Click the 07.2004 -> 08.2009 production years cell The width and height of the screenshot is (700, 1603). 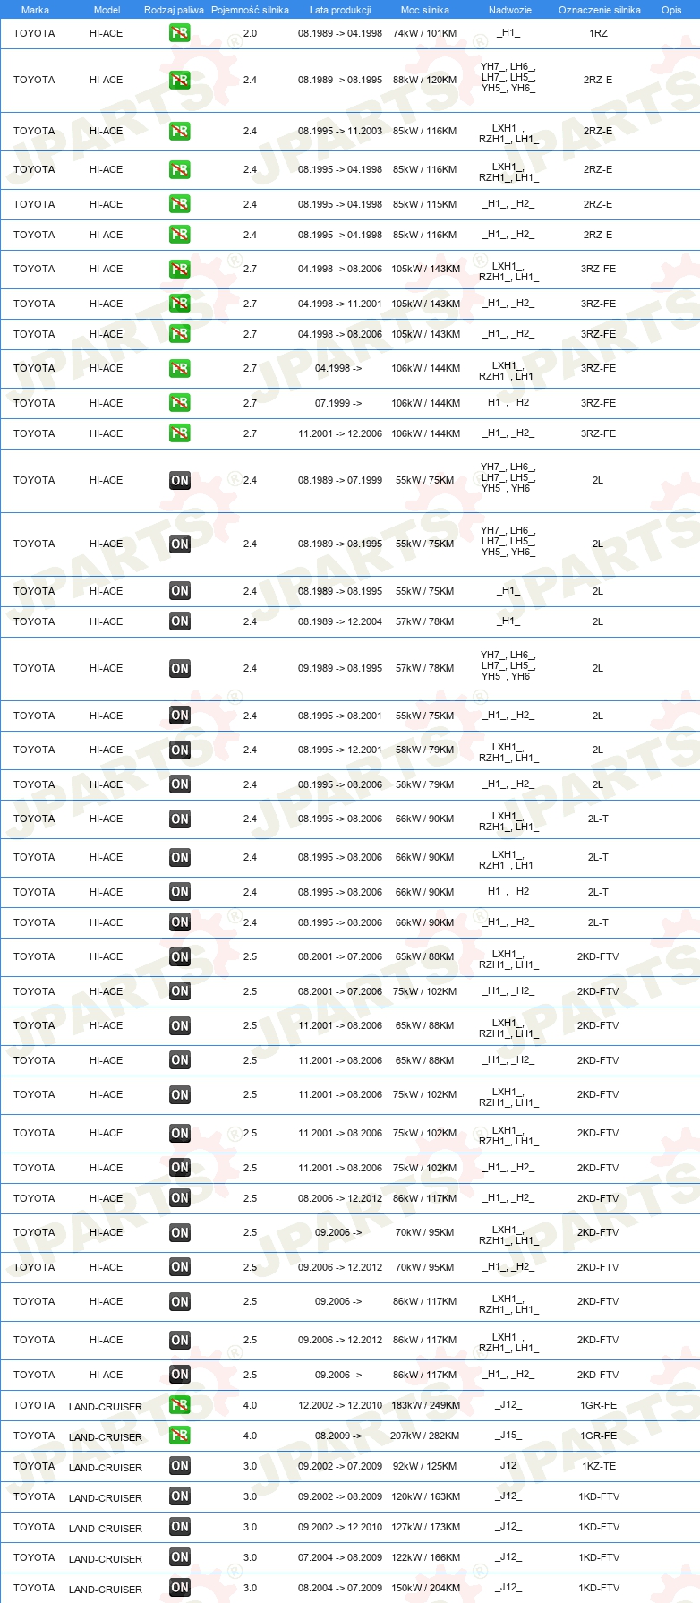point(340,1557)
